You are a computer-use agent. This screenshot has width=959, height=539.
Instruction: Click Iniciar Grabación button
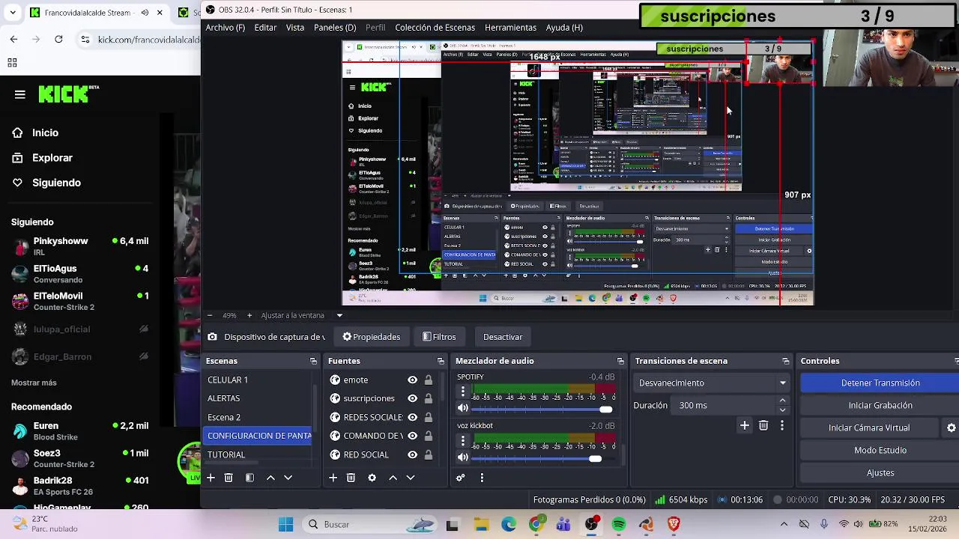880,405
